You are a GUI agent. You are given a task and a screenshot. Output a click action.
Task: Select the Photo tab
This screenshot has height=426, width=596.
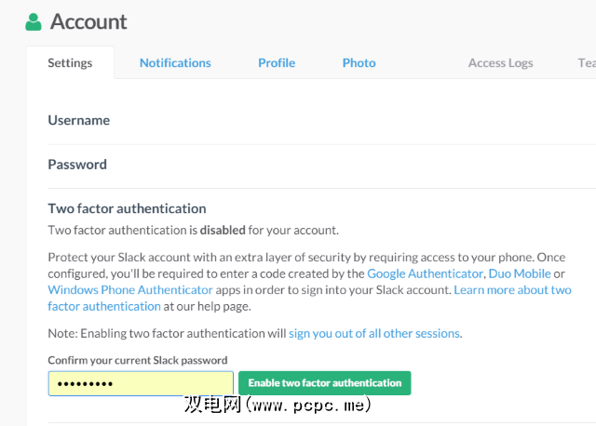359,63
